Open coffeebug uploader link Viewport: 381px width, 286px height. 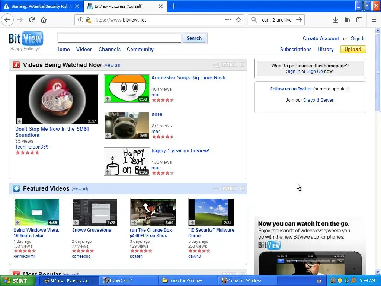(x=81, y=256)
